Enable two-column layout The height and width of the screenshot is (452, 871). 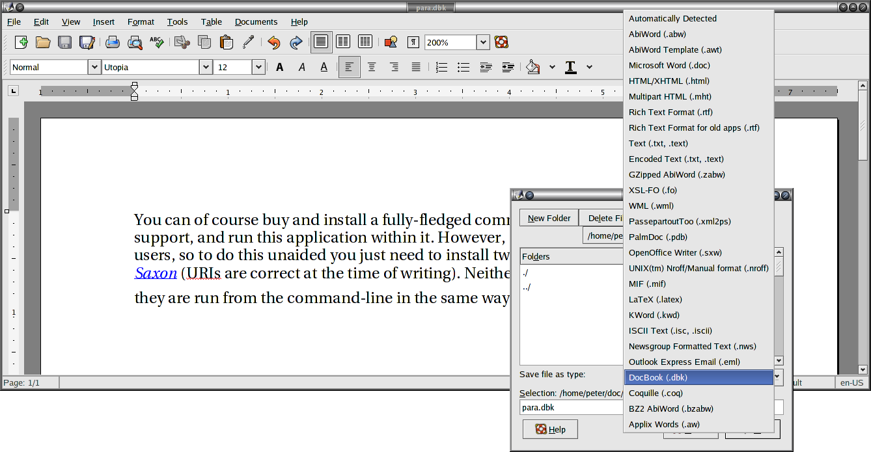pos(343,42)
